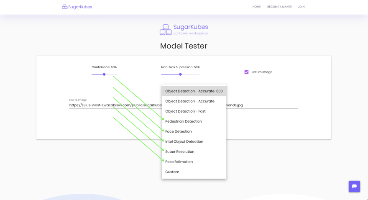
Task: Pick Object Detection - Fast from list
Action: tap(194, 111)
